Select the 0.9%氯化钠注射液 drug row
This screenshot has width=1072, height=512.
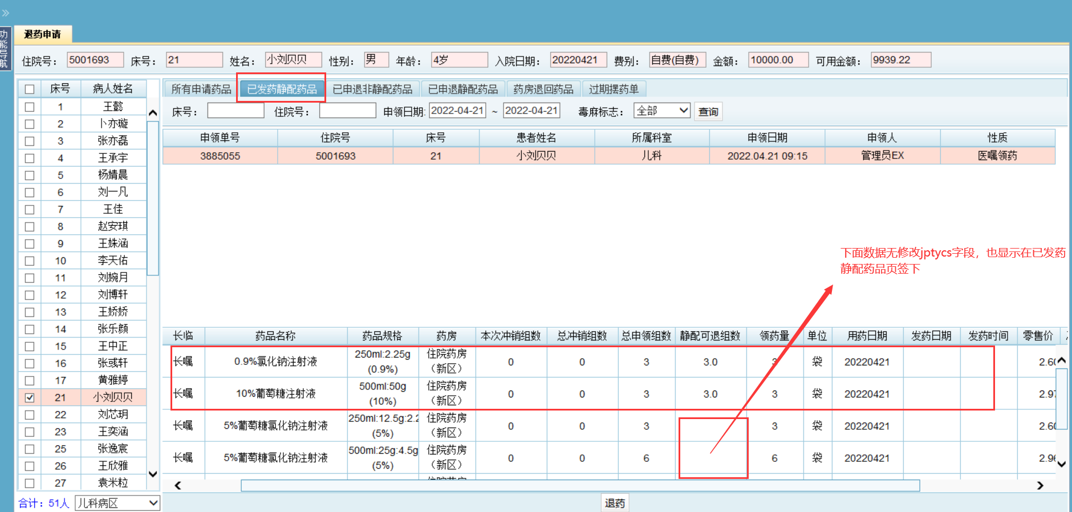608,361
